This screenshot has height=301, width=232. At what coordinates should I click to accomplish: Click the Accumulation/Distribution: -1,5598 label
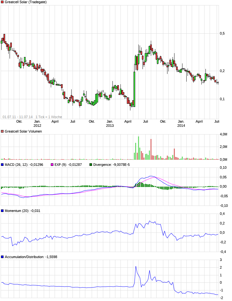[x=31, y=257]
